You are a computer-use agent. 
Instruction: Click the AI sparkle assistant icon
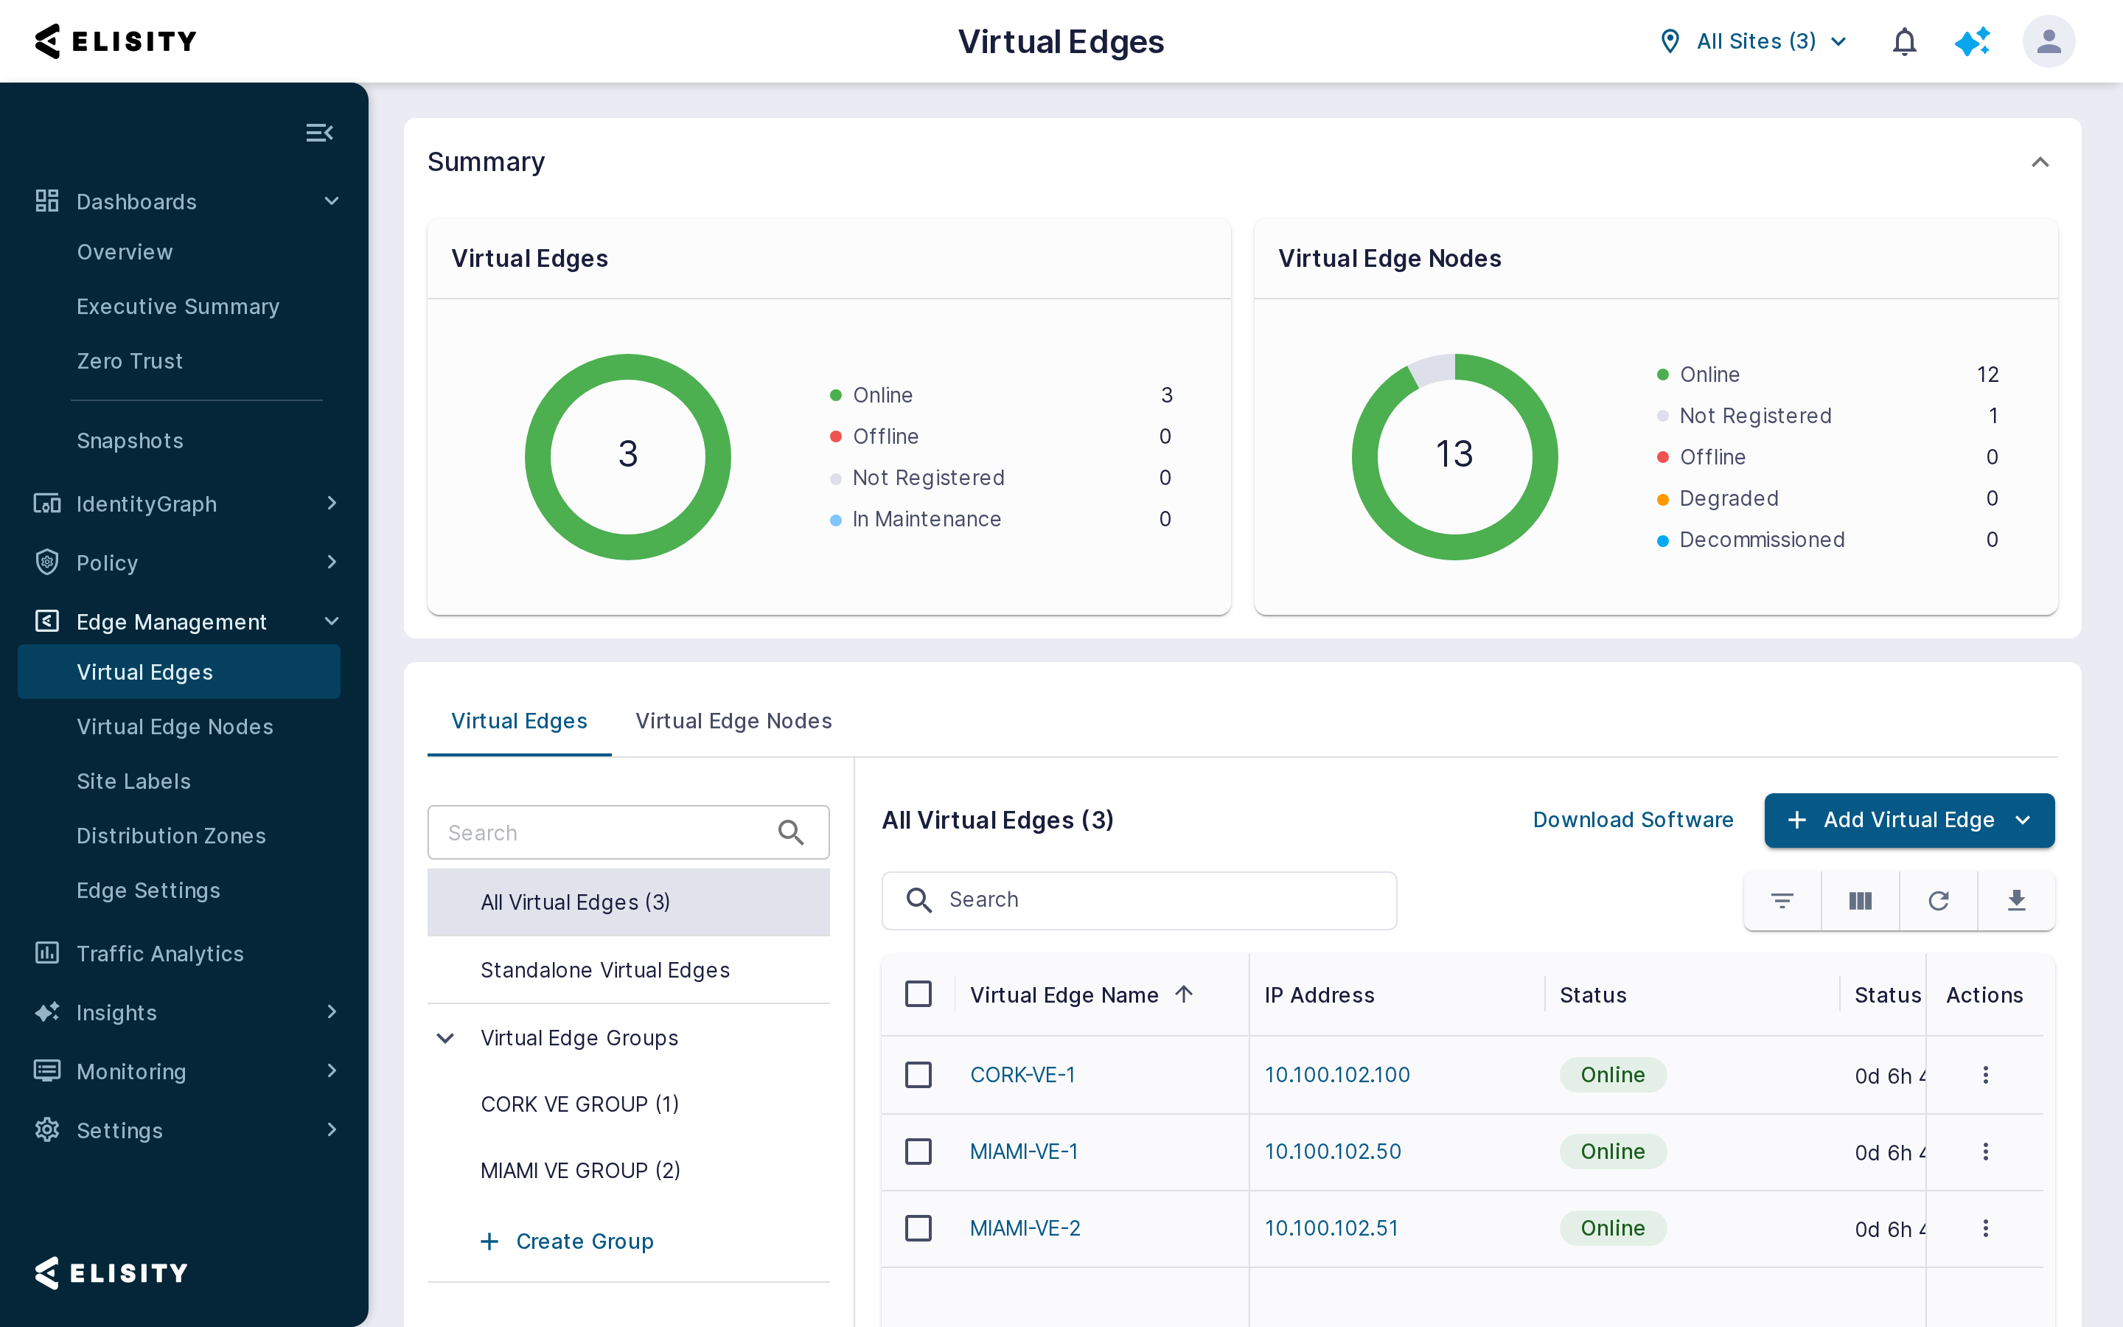coord(1972,41)
